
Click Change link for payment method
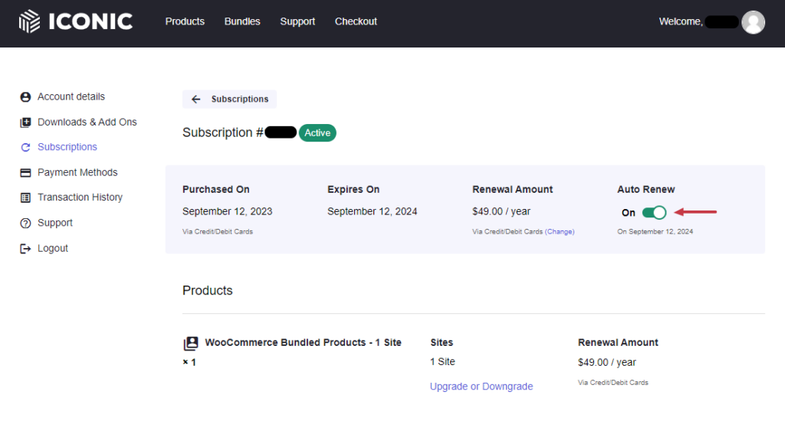[560, 231]
